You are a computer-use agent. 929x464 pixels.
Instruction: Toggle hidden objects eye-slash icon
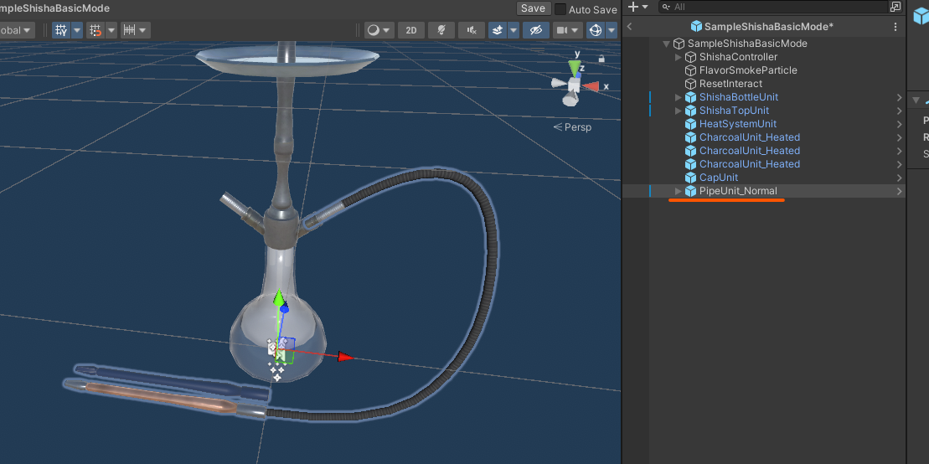click(x=535, y=30)
